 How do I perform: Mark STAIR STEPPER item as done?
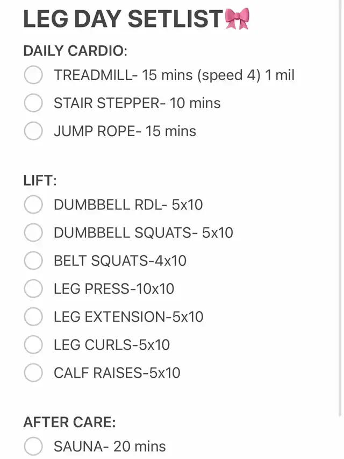(33, 103)
